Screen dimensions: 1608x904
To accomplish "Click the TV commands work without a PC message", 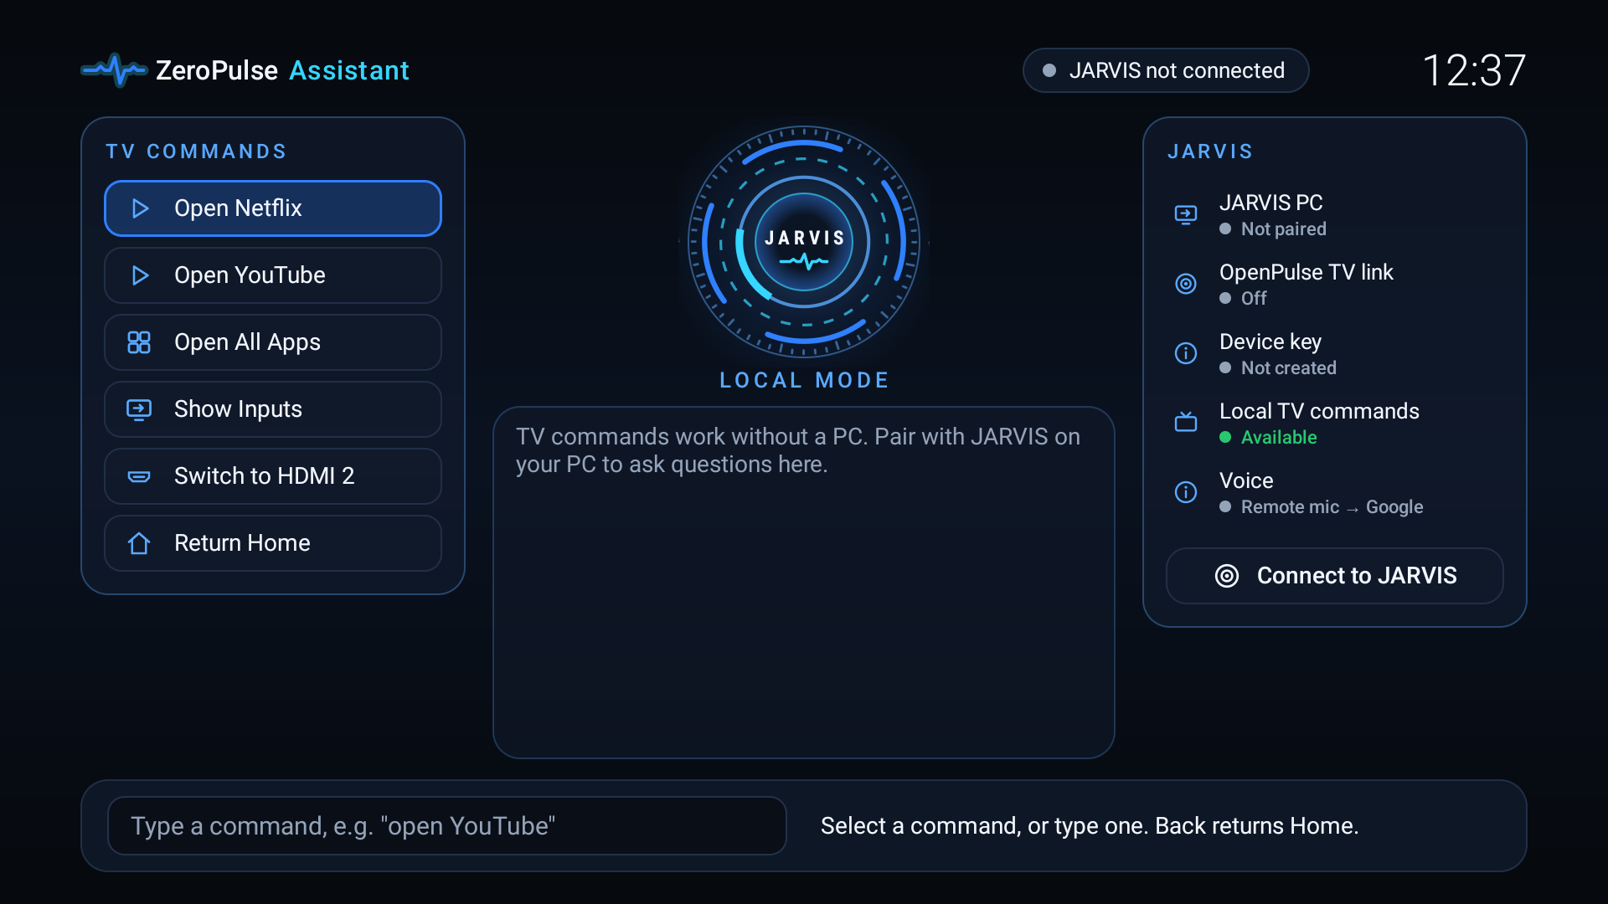I will tap(798, 450).
